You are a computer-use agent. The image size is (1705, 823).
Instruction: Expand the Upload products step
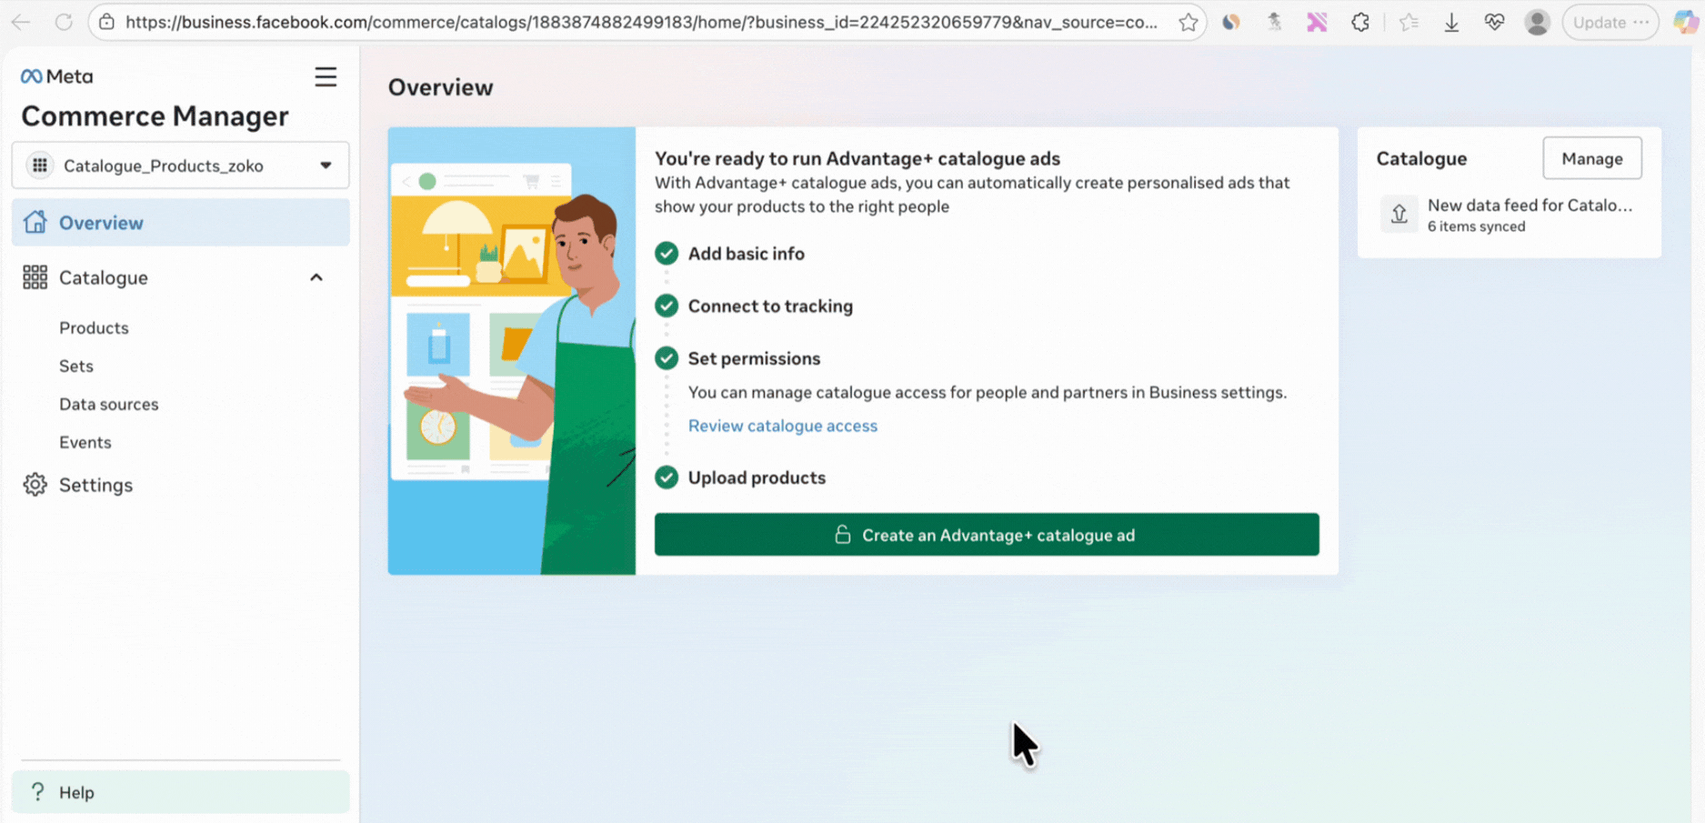point(757,477)
